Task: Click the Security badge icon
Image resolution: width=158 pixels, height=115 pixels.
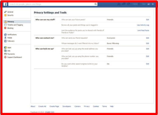Action: coord(5,15)
